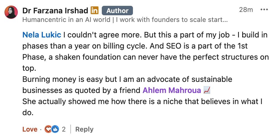Click the LinkedIn premium badge icon
Viewport: 277px width, 136px height.
click(x=95, y=11)
